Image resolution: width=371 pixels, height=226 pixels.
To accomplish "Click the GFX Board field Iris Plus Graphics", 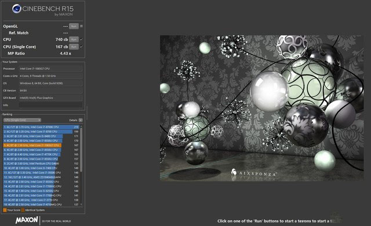I will pyautogui.click(x=50, y=98).
